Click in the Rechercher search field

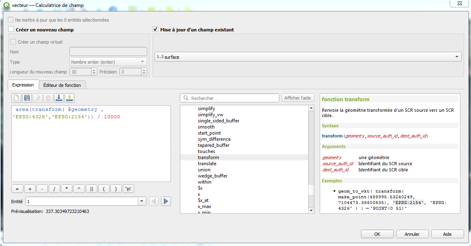pos(230,98)
